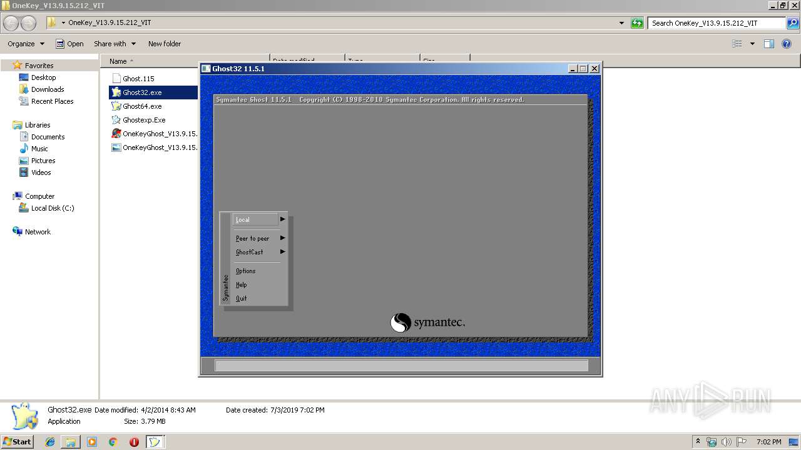Open Windows Explorer taskbar icon

tap(71, 442)
